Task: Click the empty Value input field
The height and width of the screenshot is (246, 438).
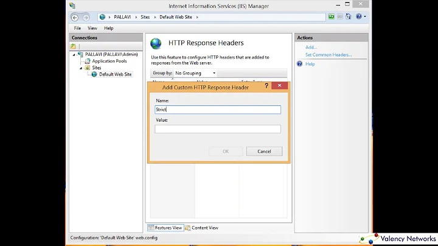Action: tap(218, 129)
